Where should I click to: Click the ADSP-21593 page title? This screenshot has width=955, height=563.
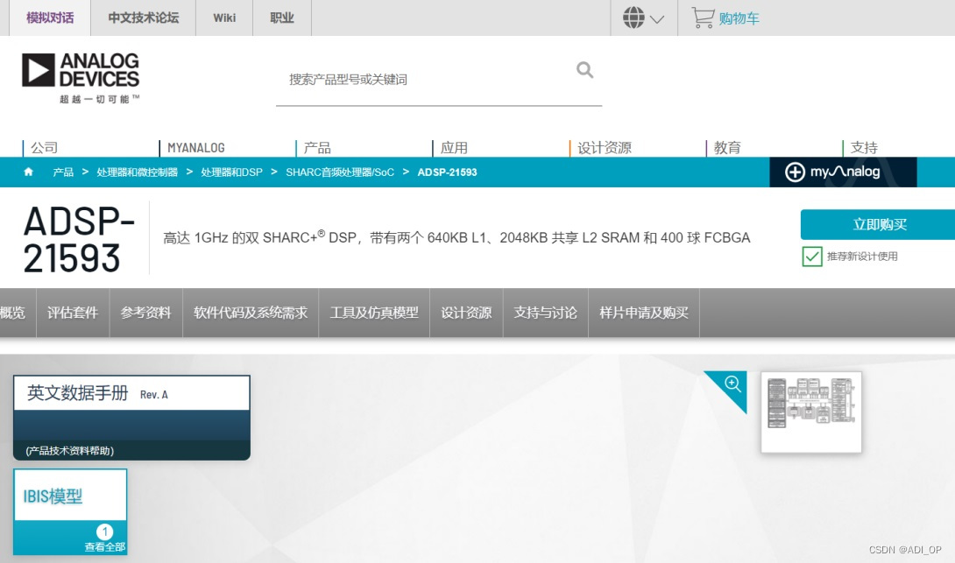tap(78, 239)
